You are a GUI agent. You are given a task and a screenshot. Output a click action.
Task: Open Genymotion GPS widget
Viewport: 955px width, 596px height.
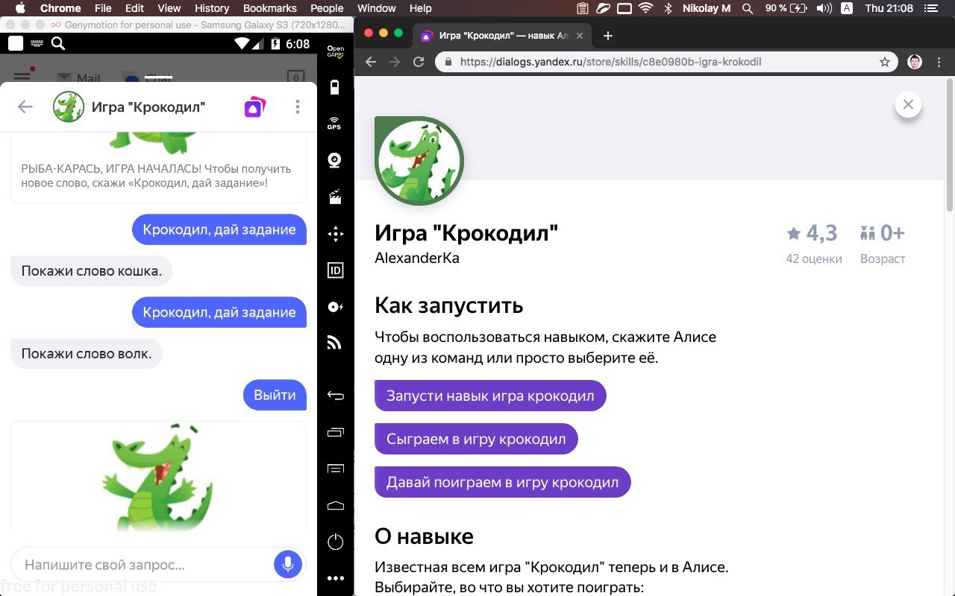335,124
